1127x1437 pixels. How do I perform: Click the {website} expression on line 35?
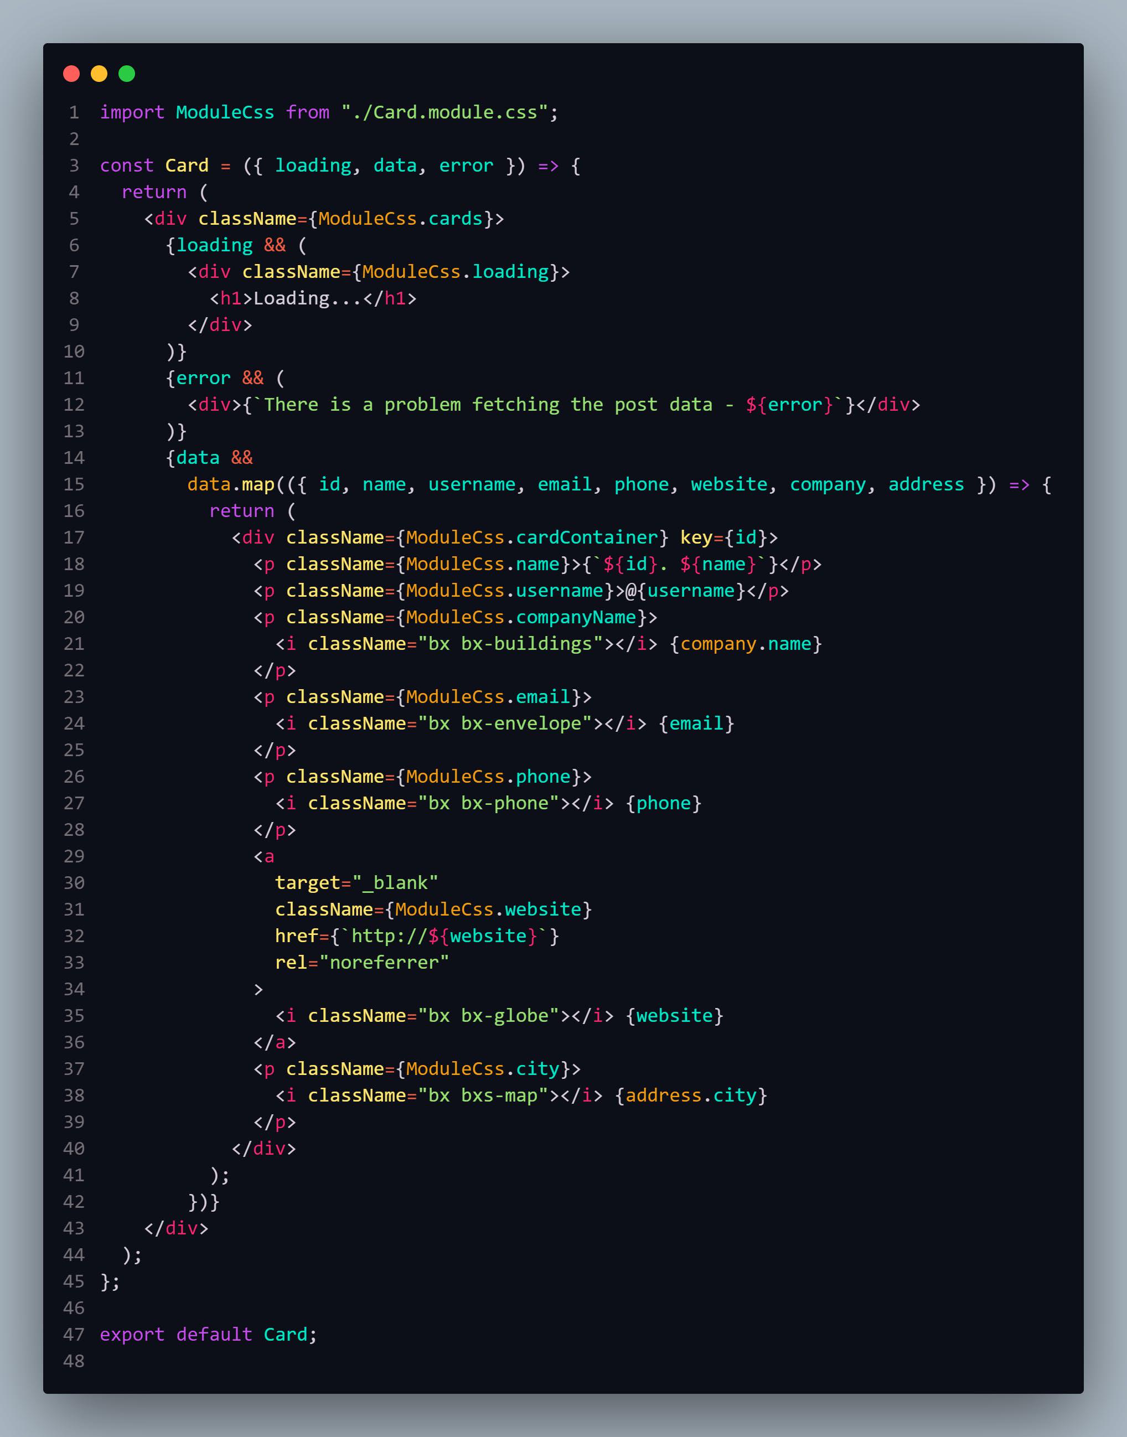pos(674,1016)
